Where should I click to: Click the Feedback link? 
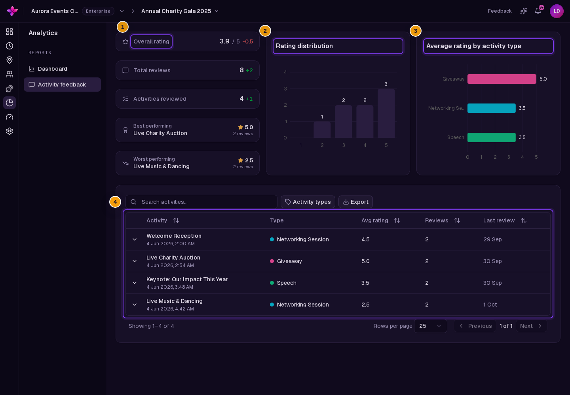(500, 11)
